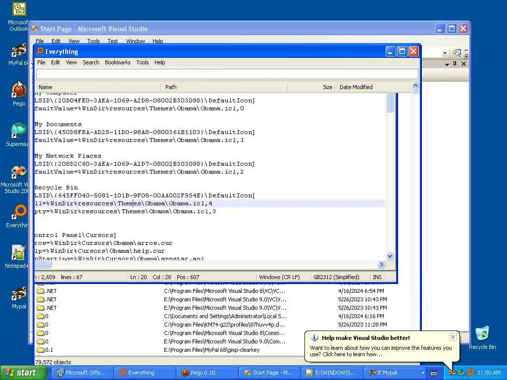Click the editor vertical scrollbar thumb
507x380 pixels.
390,102
